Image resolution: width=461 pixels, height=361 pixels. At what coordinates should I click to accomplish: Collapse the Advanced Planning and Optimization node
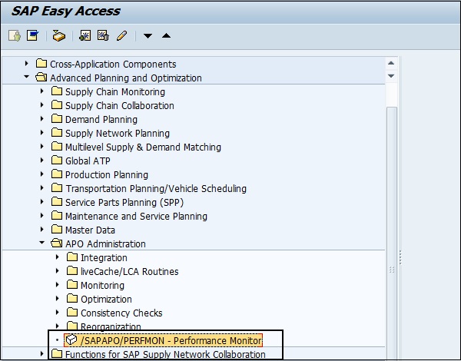27,78
